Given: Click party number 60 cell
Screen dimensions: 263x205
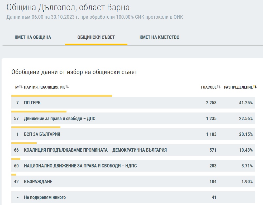Looking at the screenshot, I should (x=16, y=166).
